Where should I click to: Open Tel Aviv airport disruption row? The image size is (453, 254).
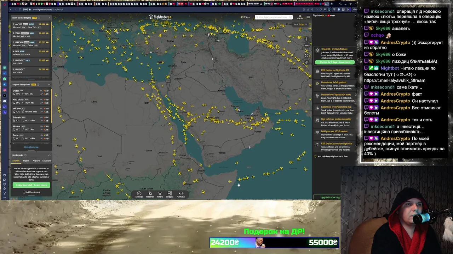click(x=31, y=110)
